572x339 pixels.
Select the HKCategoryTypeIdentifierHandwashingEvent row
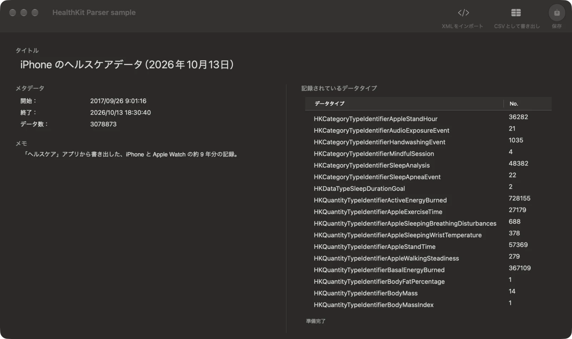[x=428, y=142]
